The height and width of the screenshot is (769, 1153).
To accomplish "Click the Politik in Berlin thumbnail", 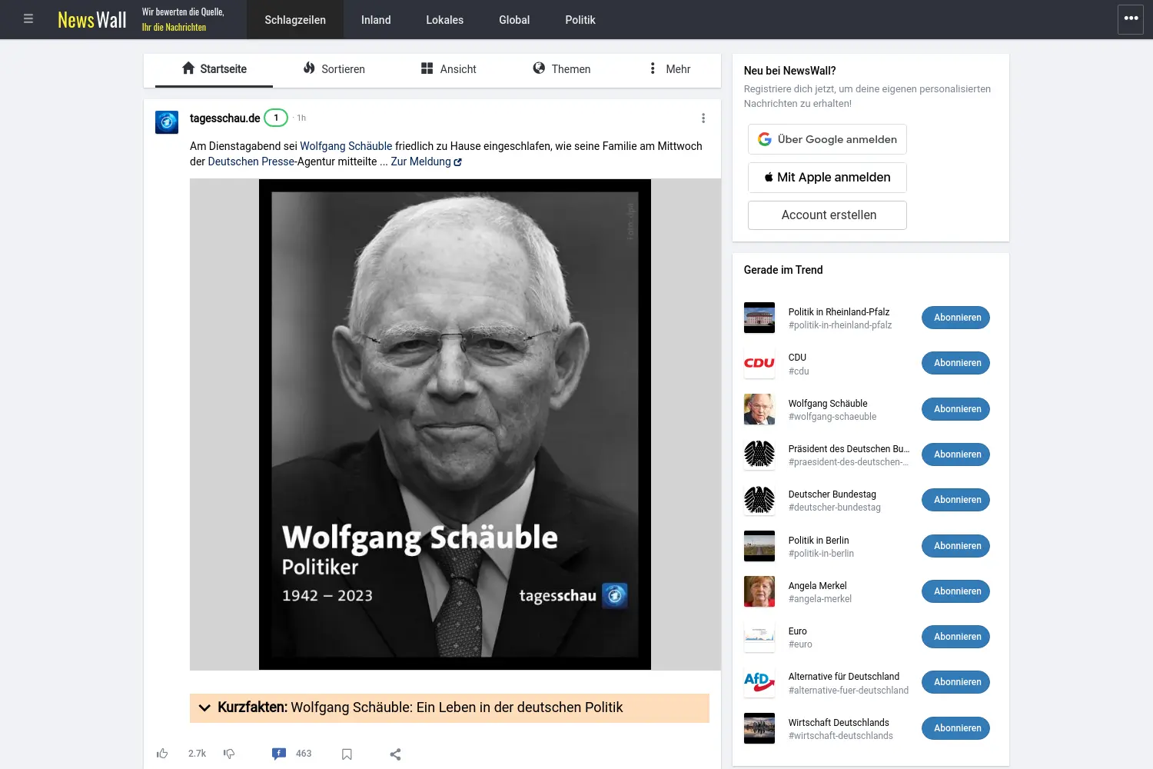I will tap(759, 546).
